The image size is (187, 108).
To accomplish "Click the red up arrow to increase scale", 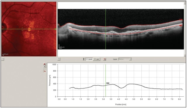I will coord(44,64).
